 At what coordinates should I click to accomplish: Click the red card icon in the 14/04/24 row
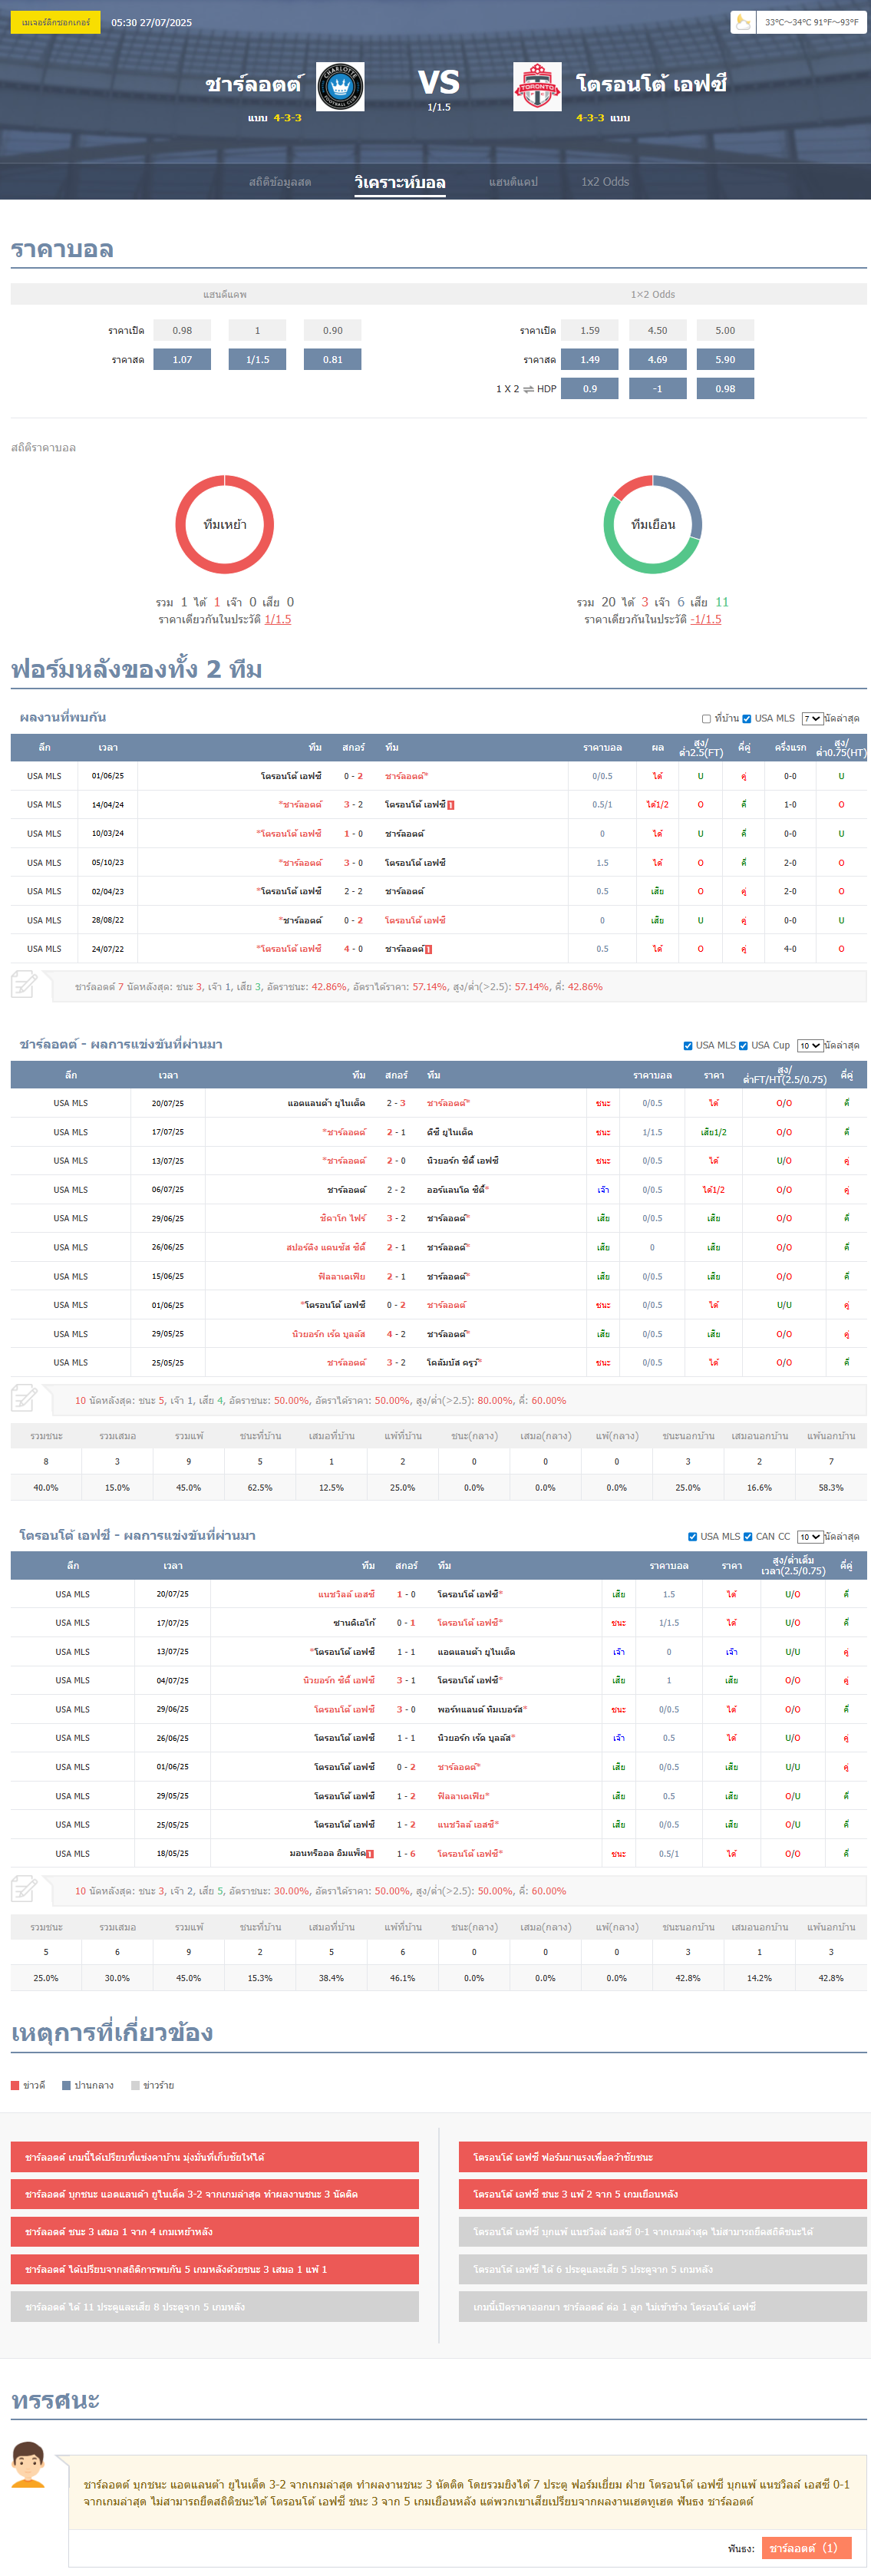[451, 805]
